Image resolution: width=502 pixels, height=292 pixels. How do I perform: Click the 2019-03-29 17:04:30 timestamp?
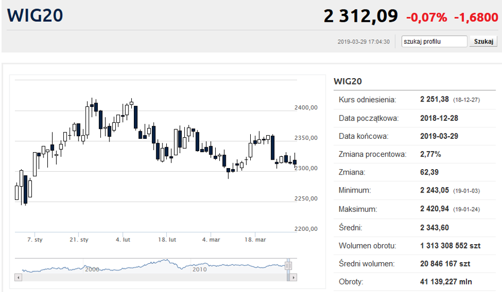coord(363,41)
